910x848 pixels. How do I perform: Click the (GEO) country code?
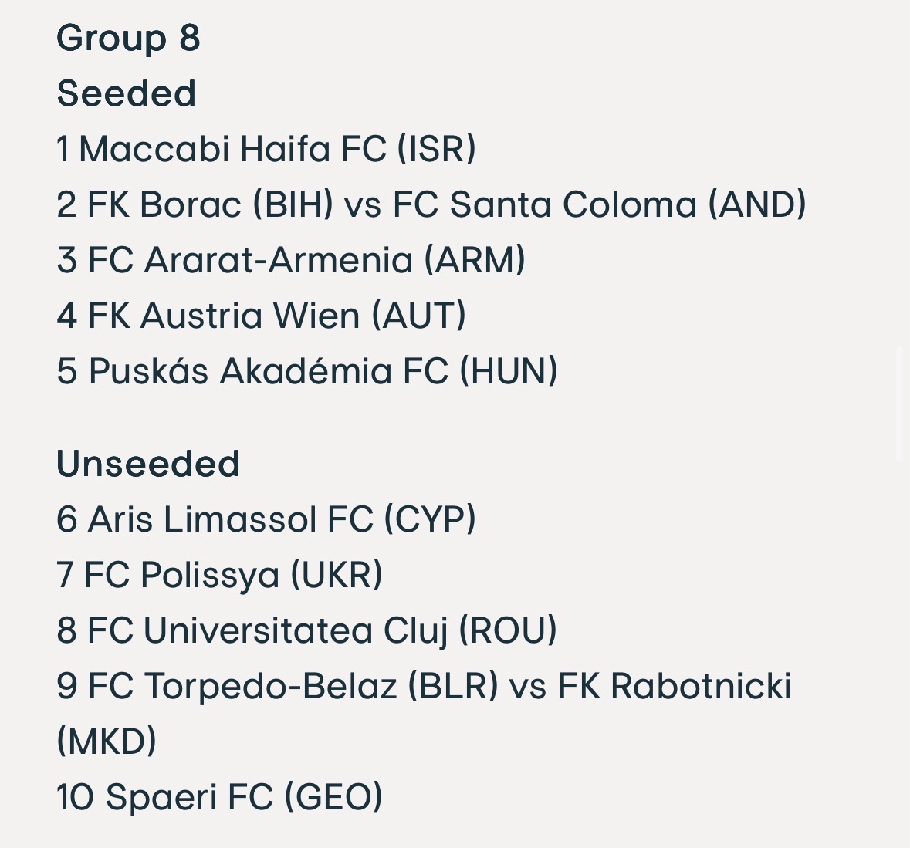pos(333,796)
